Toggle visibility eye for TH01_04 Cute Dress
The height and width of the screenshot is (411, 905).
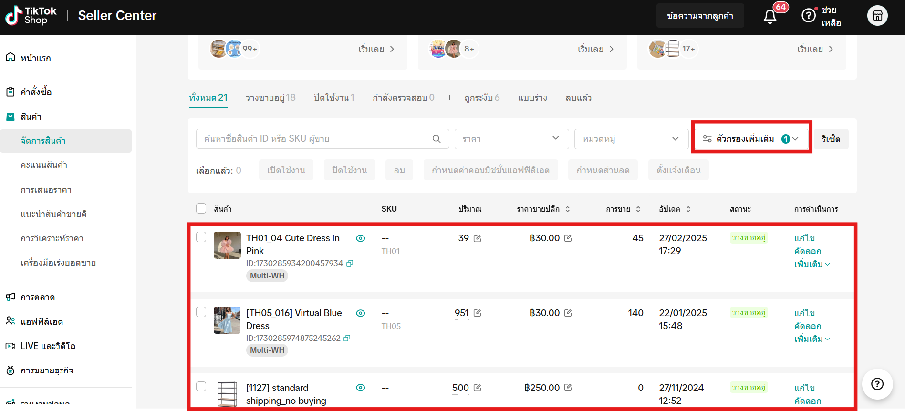tap(361, 238)
